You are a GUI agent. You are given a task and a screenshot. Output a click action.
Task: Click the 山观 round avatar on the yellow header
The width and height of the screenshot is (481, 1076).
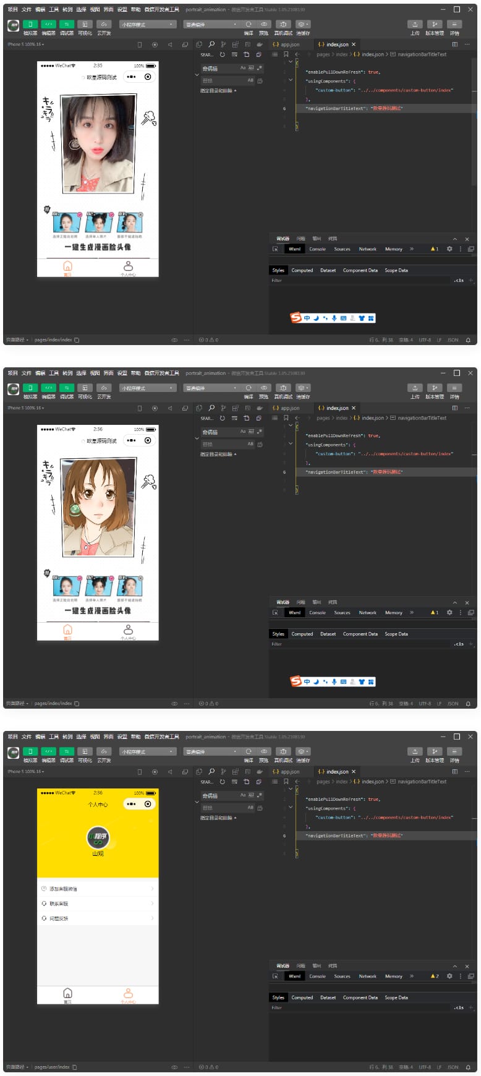point(98,837)
